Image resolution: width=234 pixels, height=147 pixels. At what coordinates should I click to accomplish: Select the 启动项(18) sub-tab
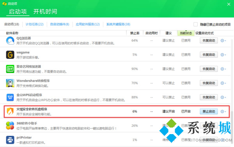(x=12, y=24)
